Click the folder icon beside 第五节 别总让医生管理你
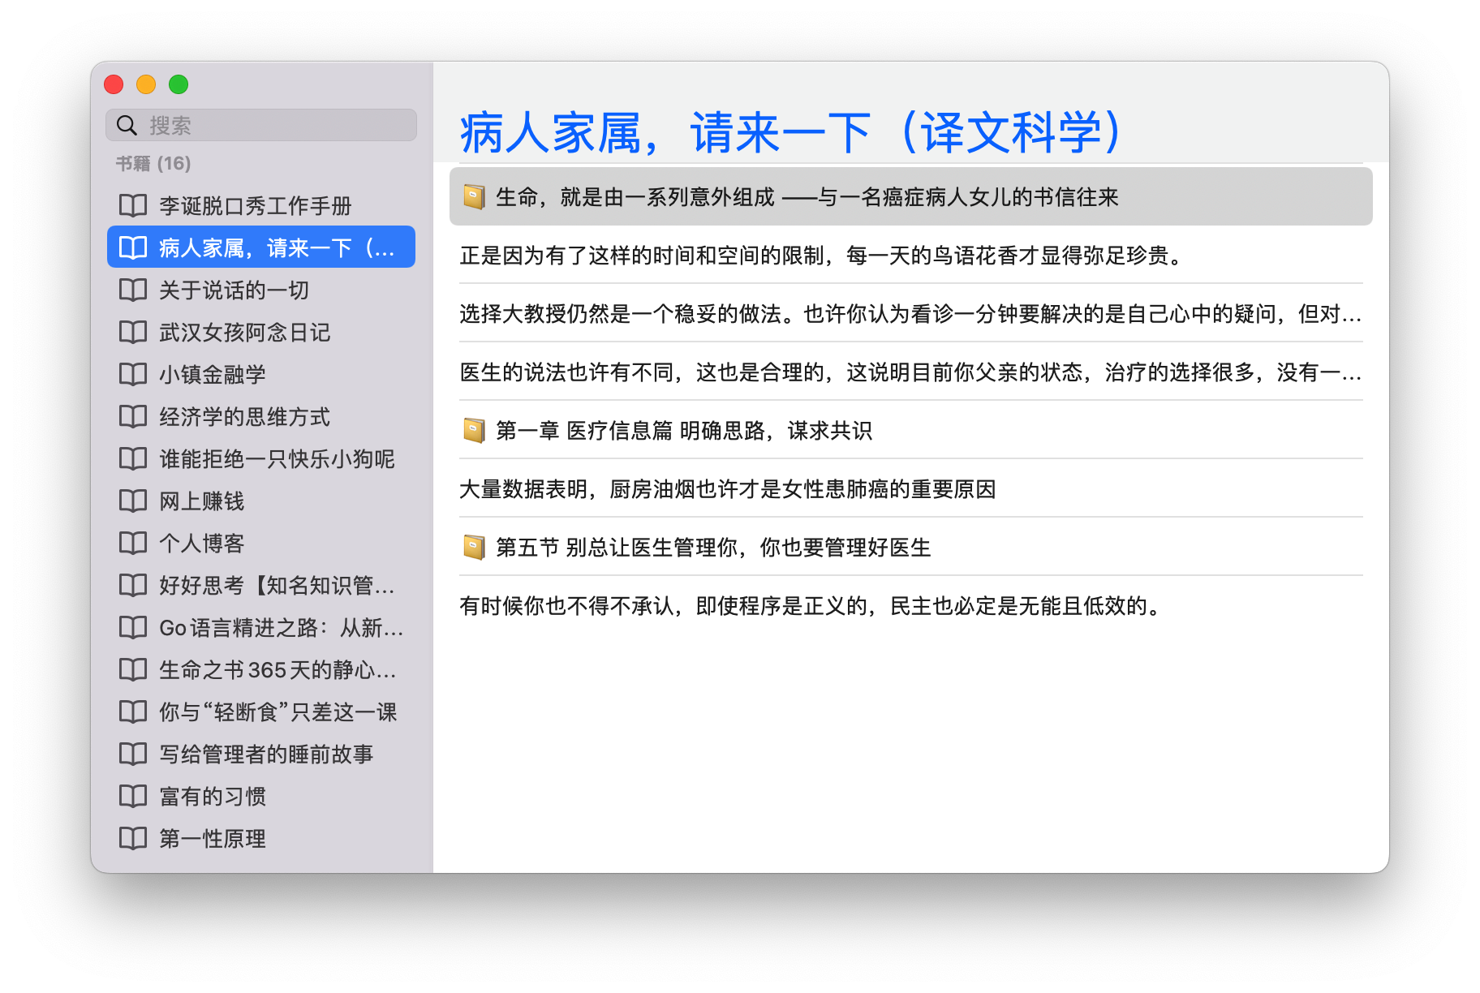This screenshot has height=993, width=1480. [x=473, y=547]
